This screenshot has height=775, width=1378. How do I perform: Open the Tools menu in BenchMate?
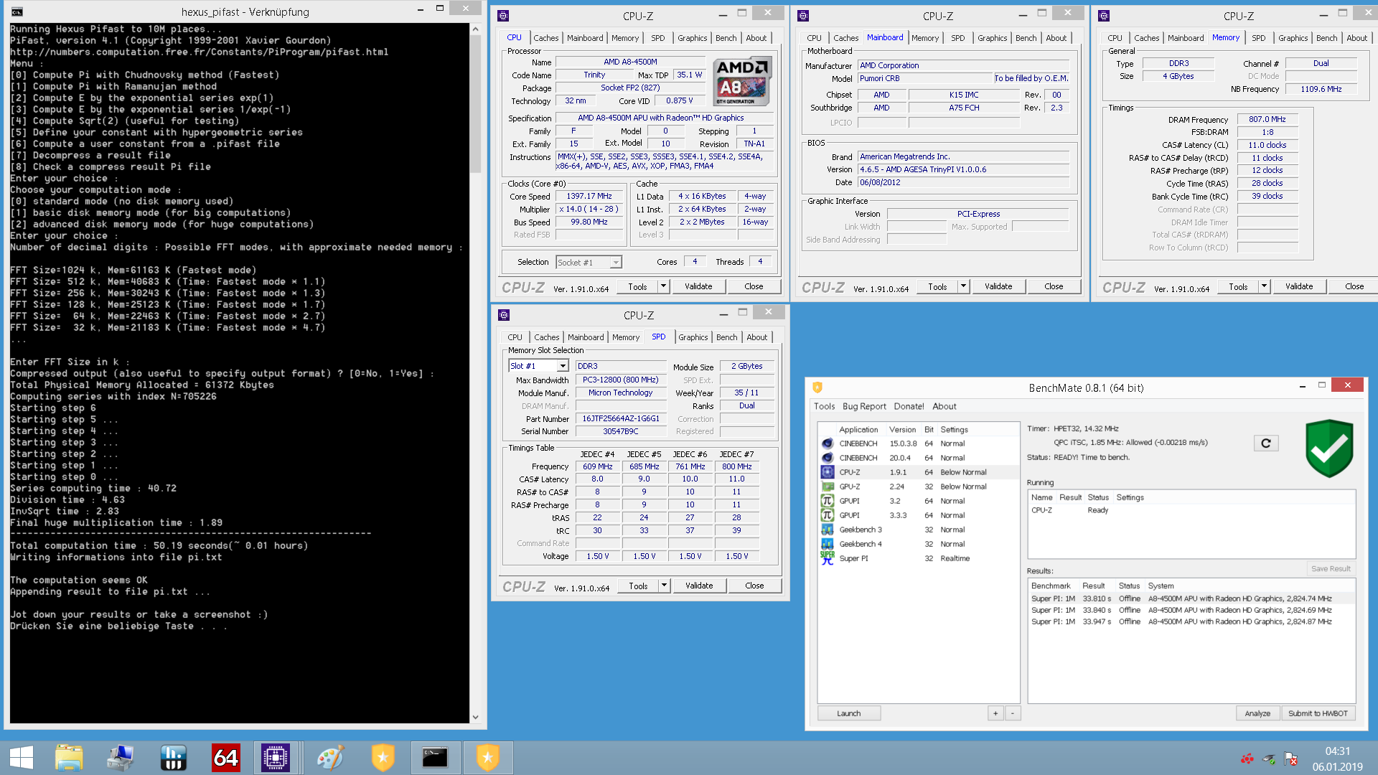[x=824, y=406]
